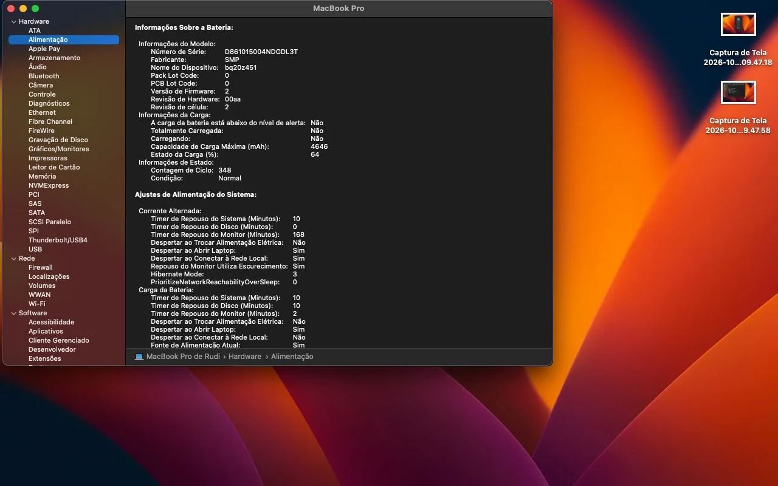This screenshot has width=778, height=486.
Task: Open Aplicativos under Software
Action: [x=46, y=331]
